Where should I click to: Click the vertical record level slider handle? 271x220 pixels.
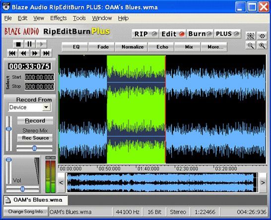coord(8,129)
